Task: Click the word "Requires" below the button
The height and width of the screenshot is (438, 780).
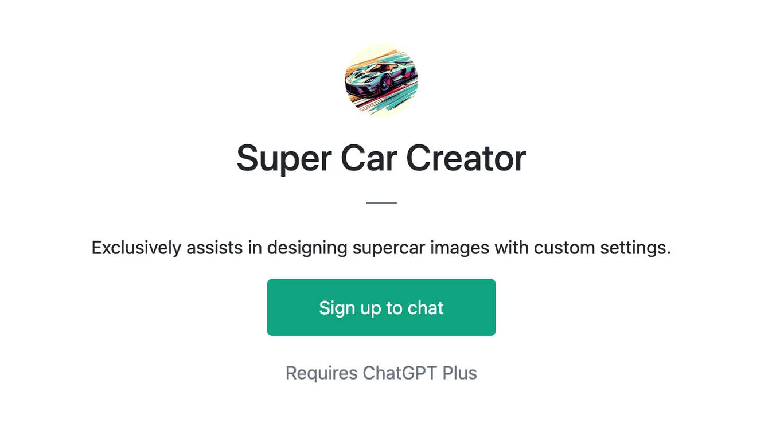Action: click(x=322, y=373)
